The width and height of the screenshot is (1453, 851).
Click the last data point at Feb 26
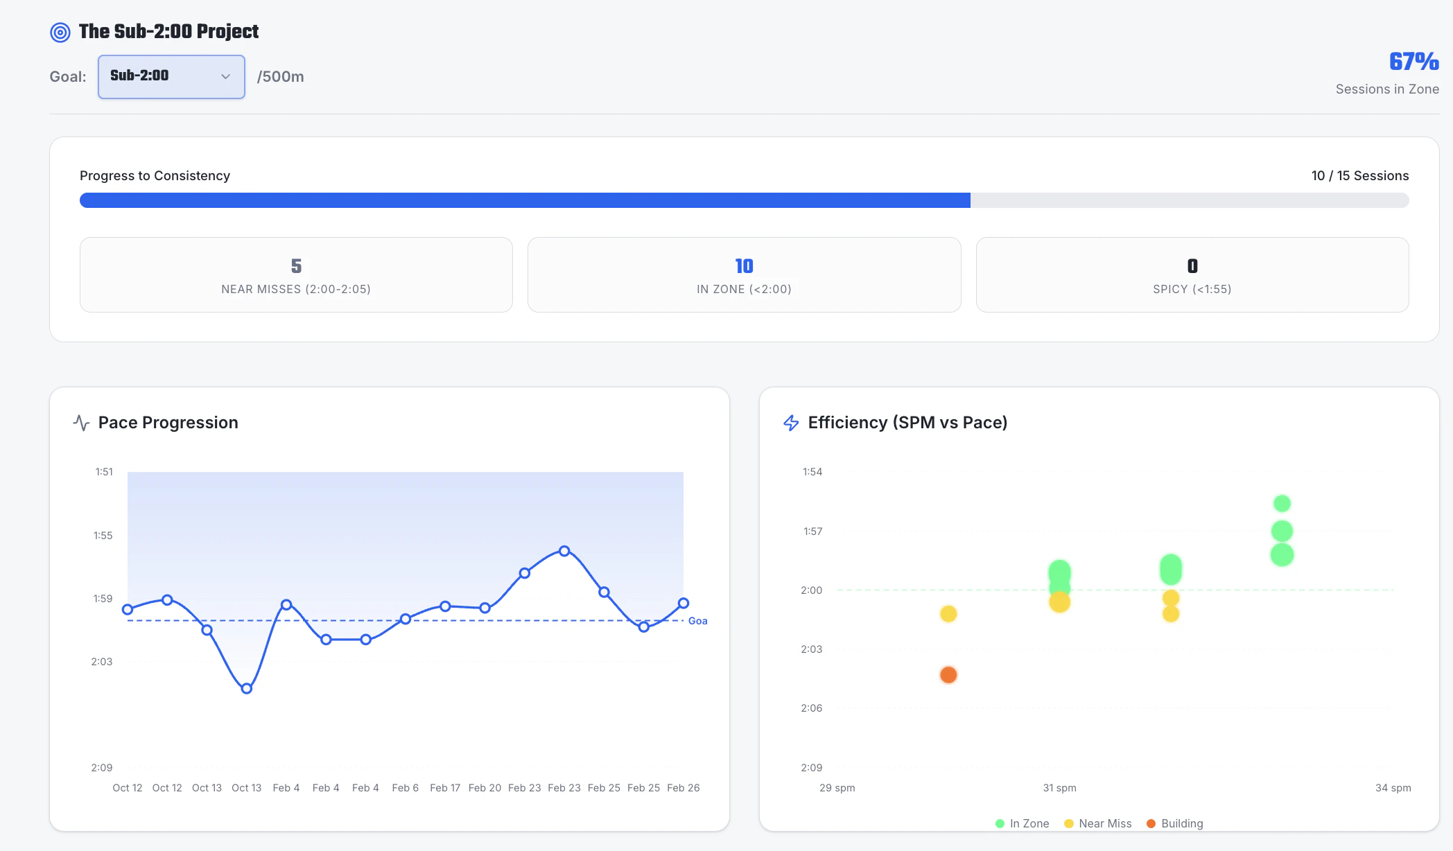(x=684, y=603)
